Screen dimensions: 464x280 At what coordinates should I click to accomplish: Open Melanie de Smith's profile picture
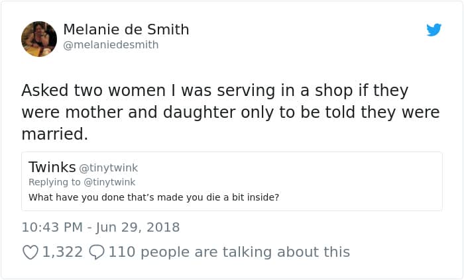click(39, 39)
